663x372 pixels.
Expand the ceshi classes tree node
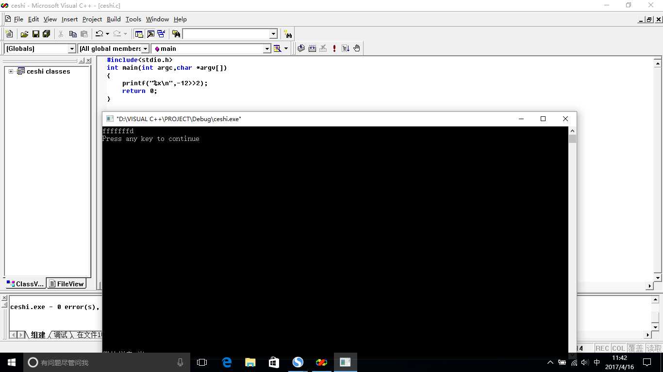[x=11, y=71]
